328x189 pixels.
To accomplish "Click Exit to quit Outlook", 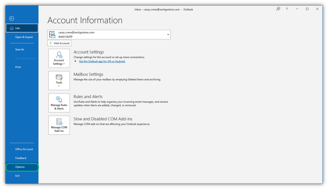I will click(x=17, y=176).
